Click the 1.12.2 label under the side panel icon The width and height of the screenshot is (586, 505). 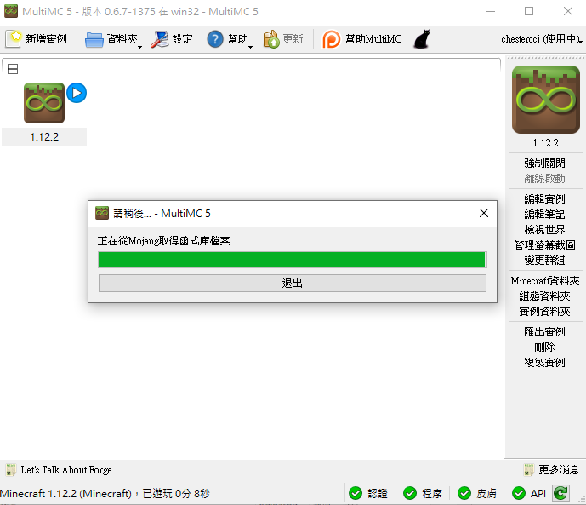(546, 143)
